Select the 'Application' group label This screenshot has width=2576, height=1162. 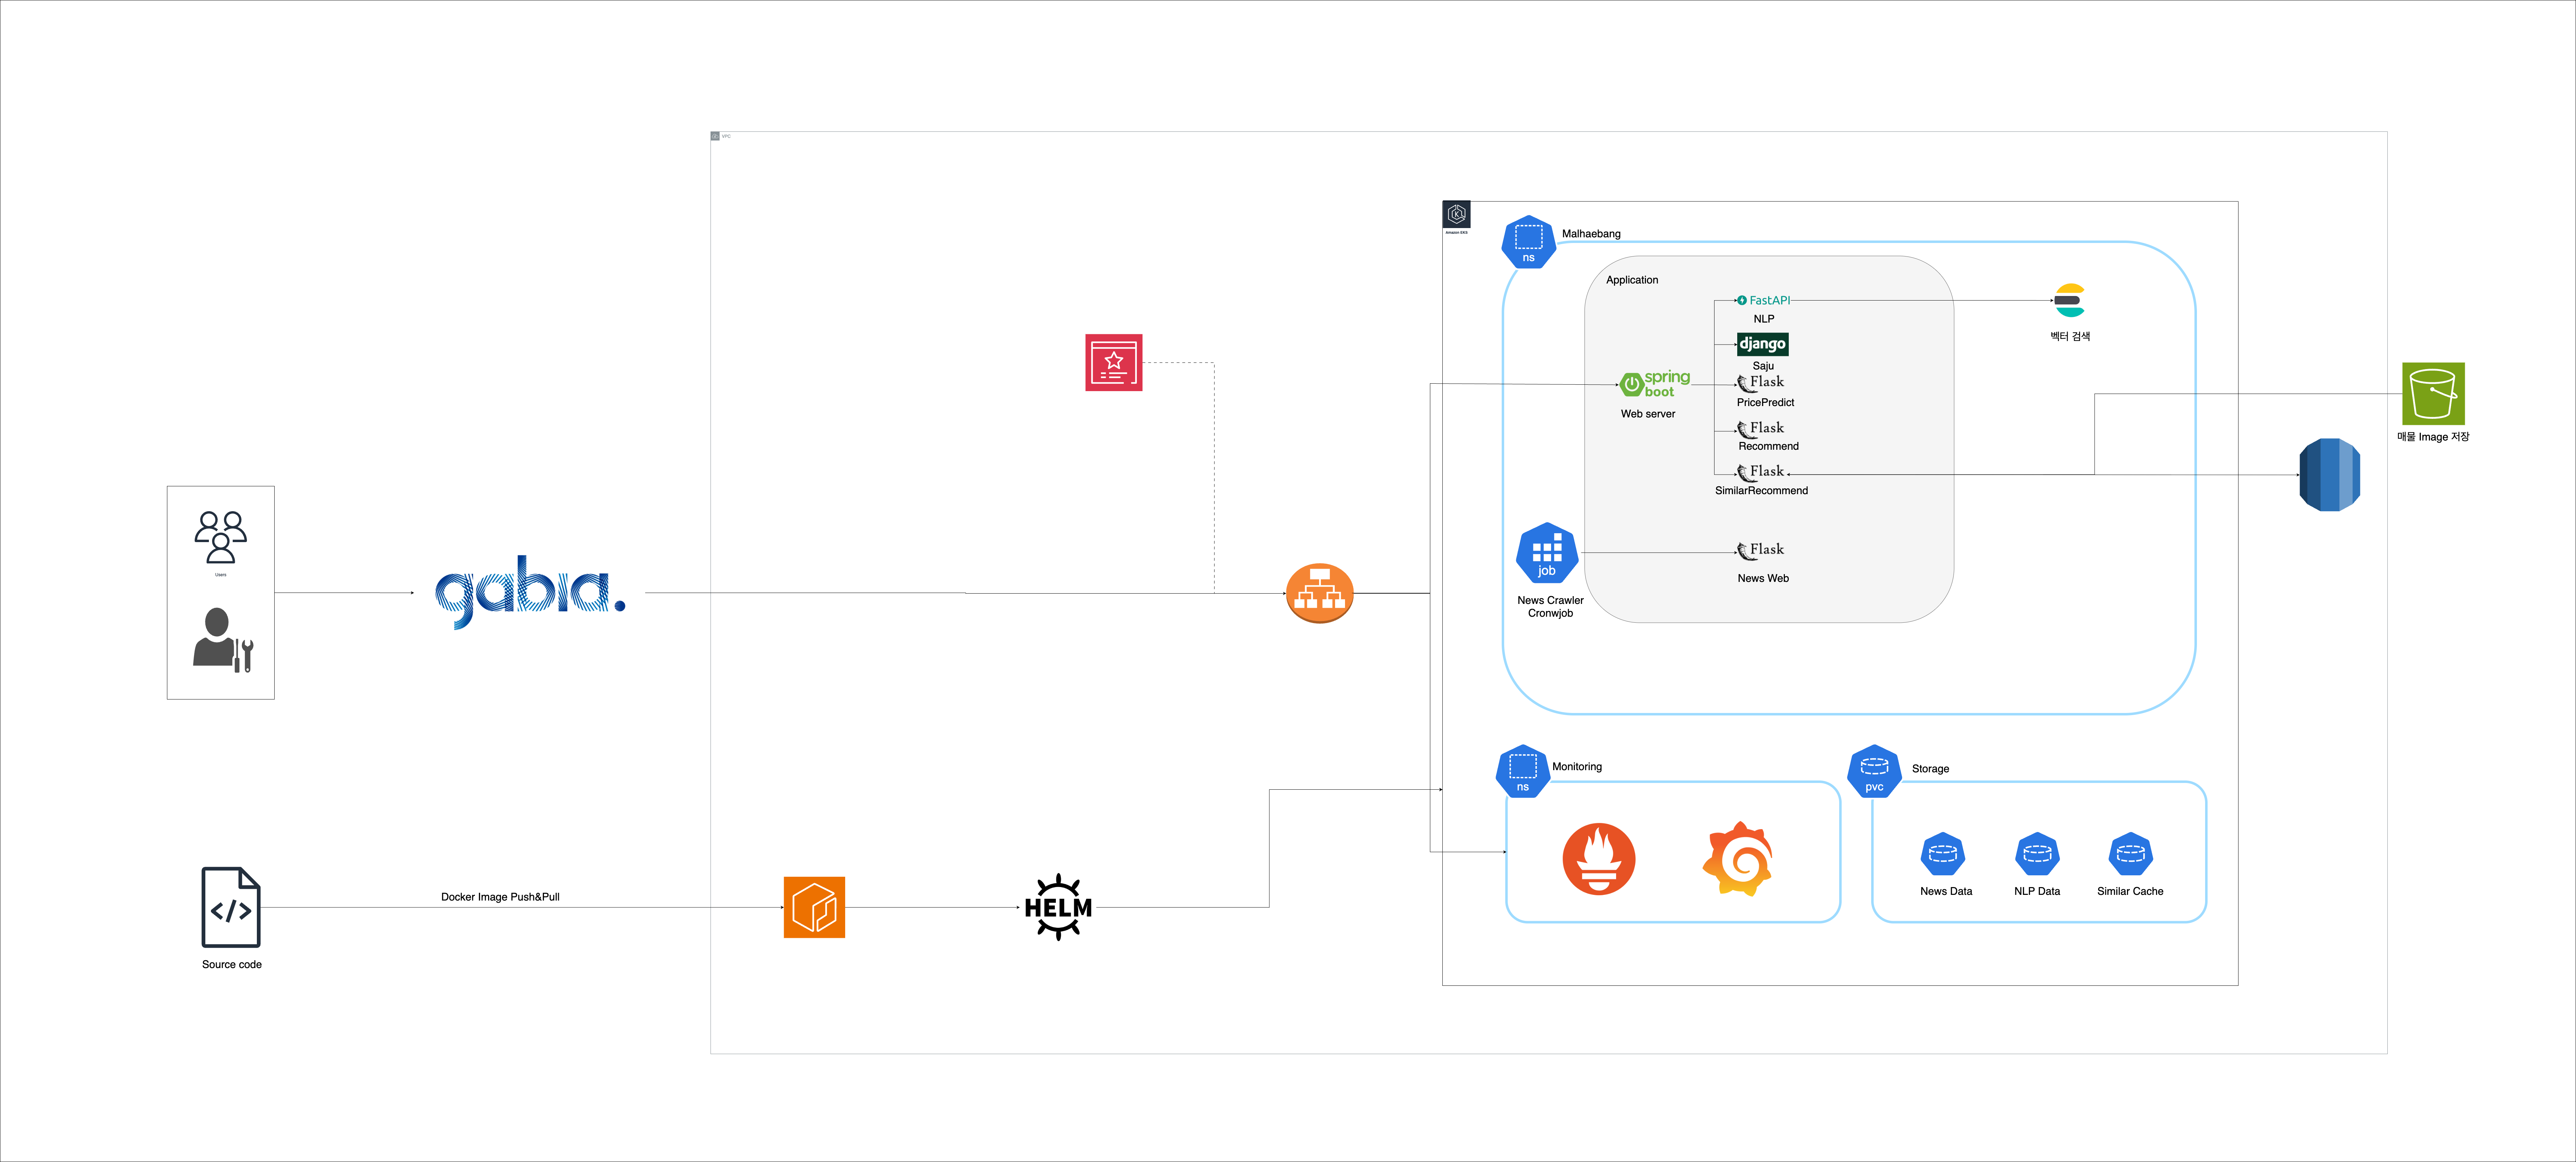(1632, 280)
